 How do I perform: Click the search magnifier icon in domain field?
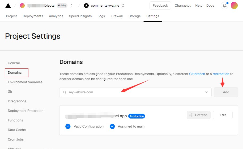(65, 92)
